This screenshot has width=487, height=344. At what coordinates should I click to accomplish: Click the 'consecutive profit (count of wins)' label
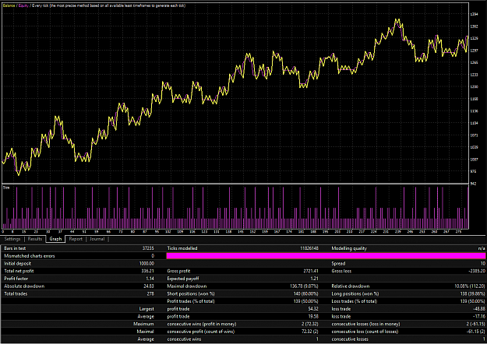click(201, 332)
